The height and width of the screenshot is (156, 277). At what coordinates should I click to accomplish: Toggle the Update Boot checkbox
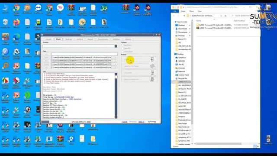[x=122, y=52]
